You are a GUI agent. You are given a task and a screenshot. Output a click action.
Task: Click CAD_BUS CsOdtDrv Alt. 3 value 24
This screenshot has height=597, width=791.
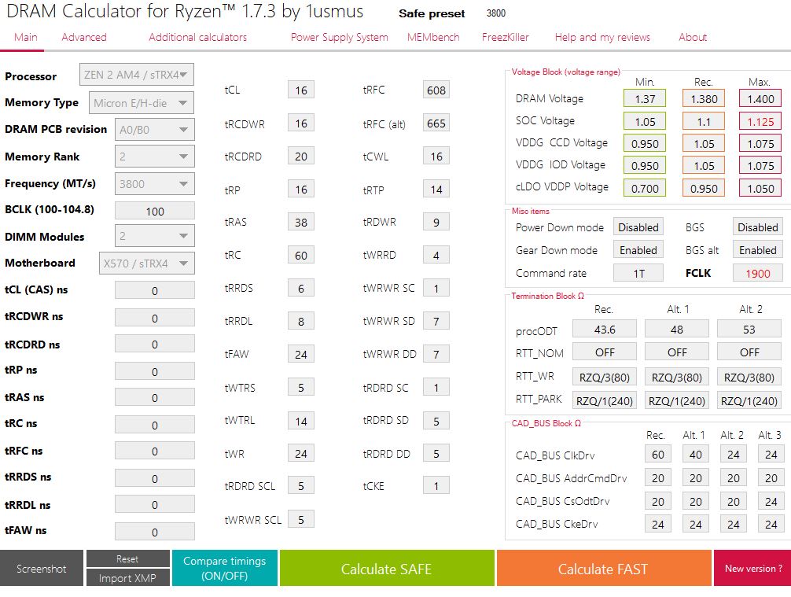coord(771,501)
